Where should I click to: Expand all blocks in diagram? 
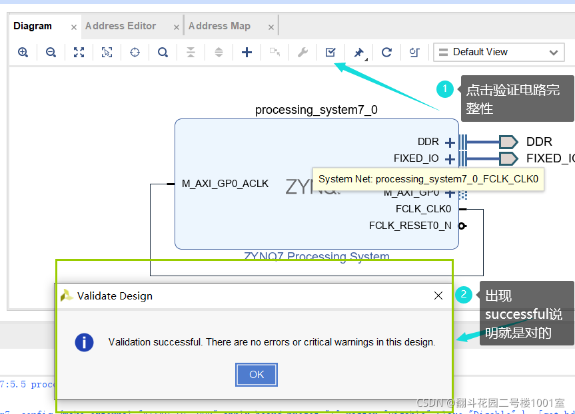[x=219, y=53]
